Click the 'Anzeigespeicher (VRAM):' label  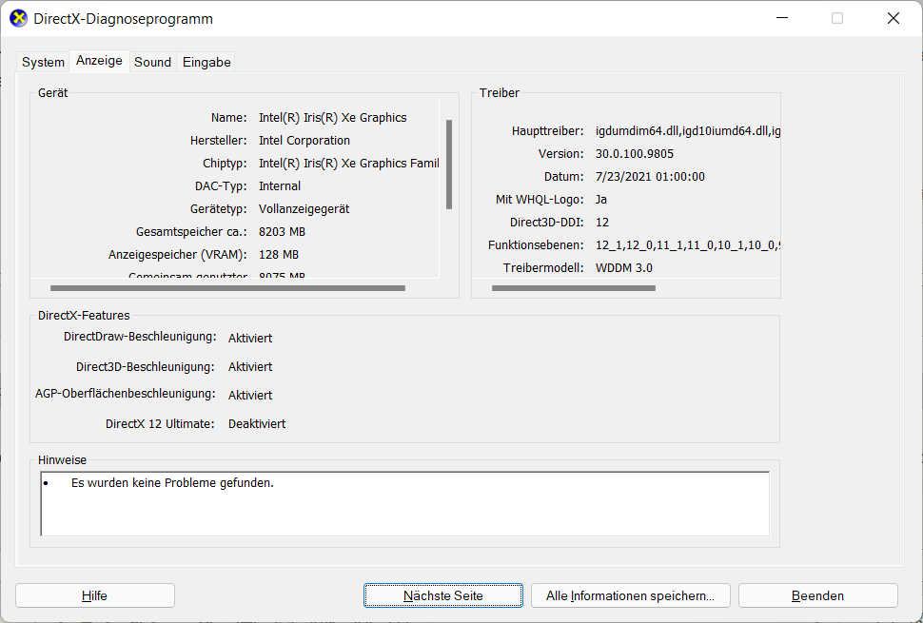(x=178, y=255)
